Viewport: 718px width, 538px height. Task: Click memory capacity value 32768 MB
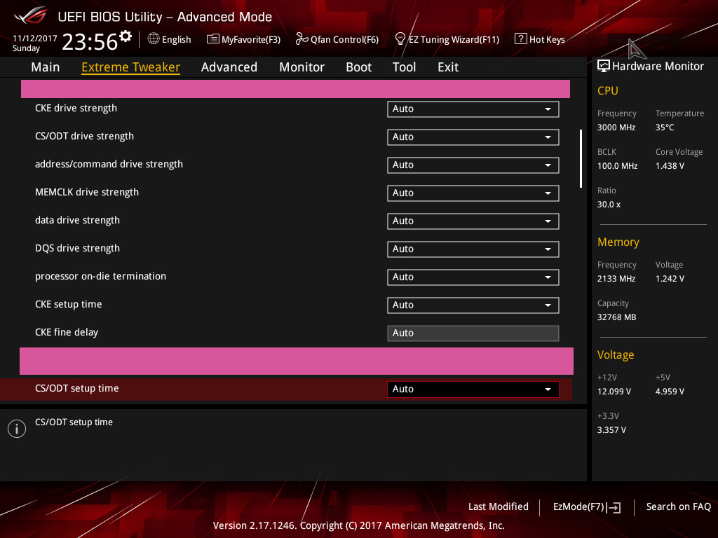click(x=616, y=317)
